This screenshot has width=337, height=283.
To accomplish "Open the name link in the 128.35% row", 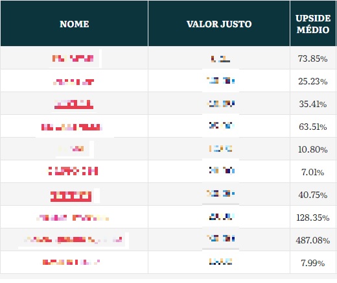I will pos(73,217).
